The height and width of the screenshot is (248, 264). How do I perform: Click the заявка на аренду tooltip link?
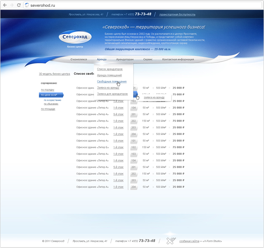(154, 97)
